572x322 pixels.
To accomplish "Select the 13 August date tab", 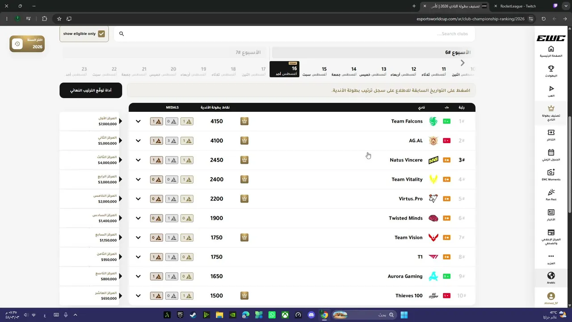I will point(374,71).
